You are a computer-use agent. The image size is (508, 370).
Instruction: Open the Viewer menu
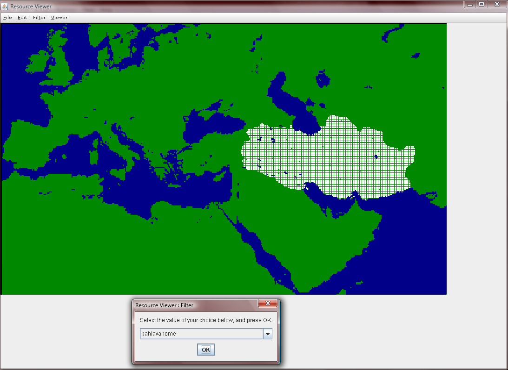tap(59, 18)
